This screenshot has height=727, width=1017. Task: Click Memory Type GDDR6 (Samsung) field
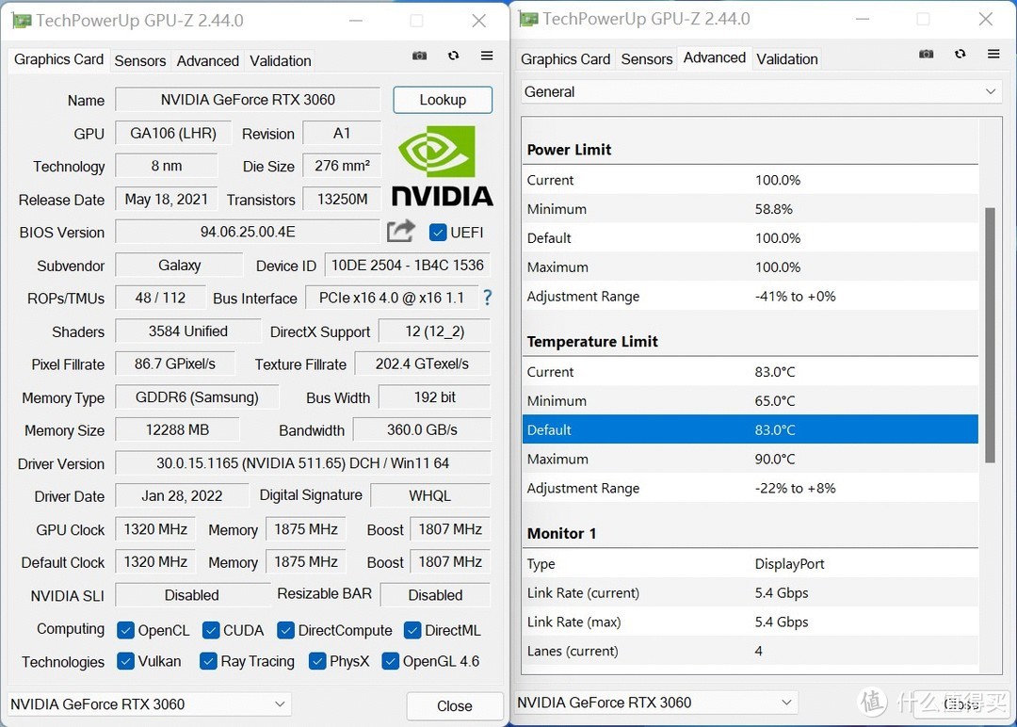point(197,396)
